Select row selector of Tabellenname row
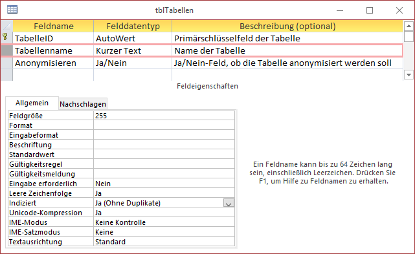This screenshot has width=415, height=254. tap(7, 50)
